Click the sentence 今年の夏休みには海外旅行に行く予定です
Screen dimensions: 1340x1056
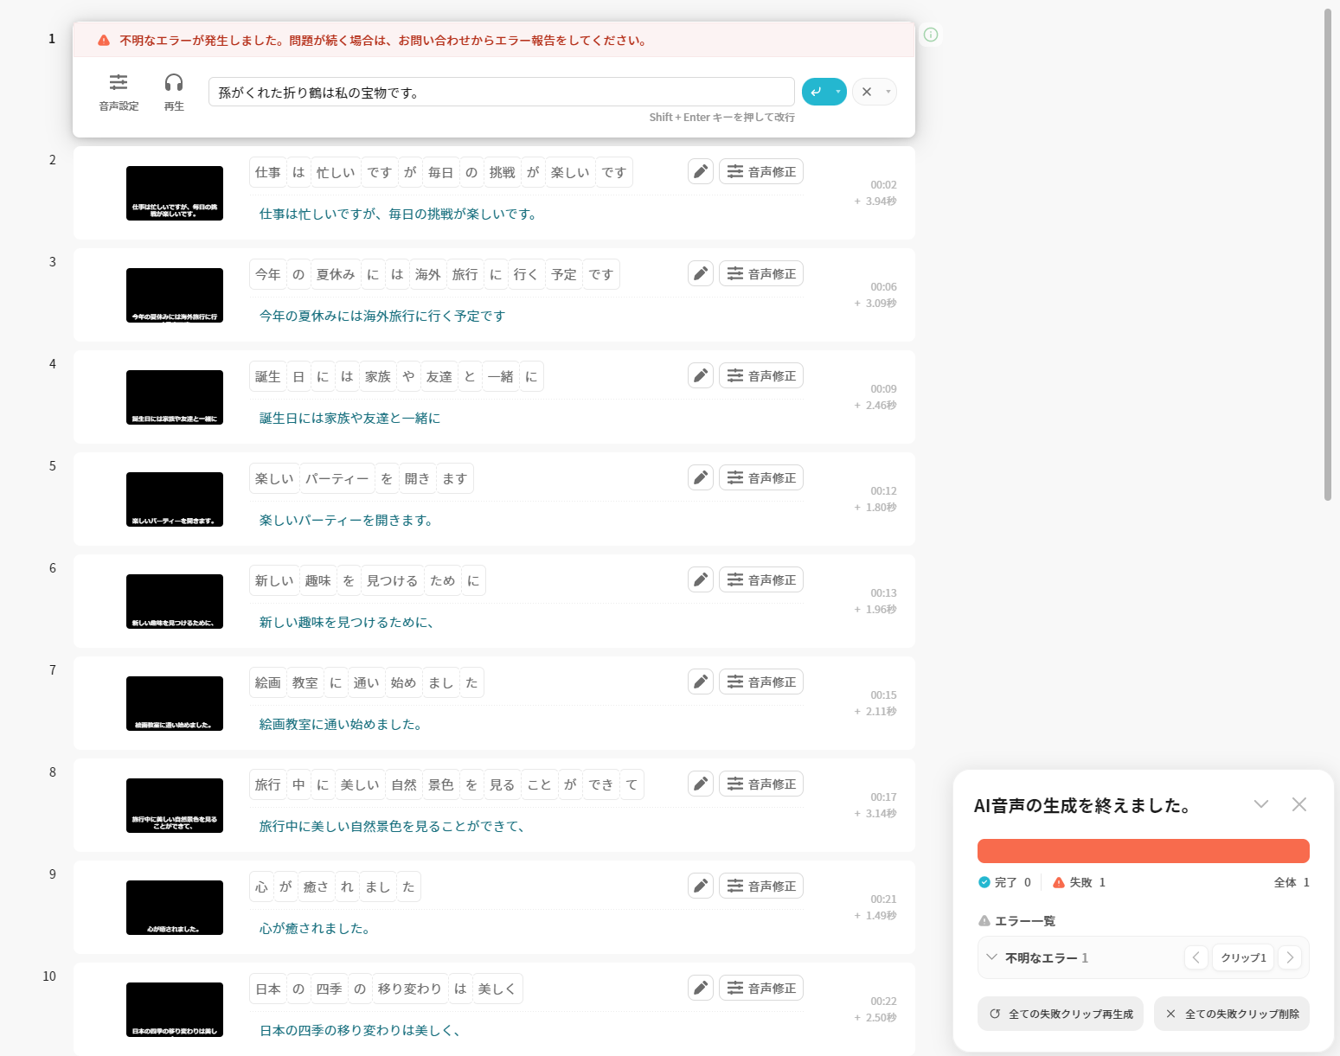382,316
